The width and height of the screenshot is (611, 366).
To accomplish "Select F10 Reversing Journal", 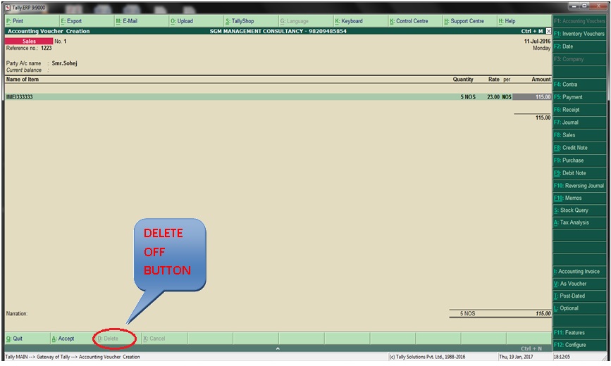I will pos(579,186).
